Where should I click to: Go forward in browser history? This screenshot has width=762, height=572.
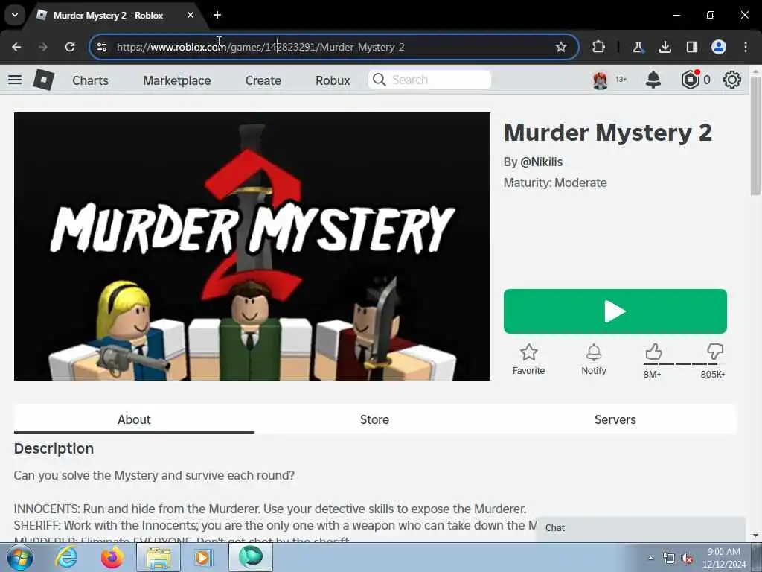42,47
